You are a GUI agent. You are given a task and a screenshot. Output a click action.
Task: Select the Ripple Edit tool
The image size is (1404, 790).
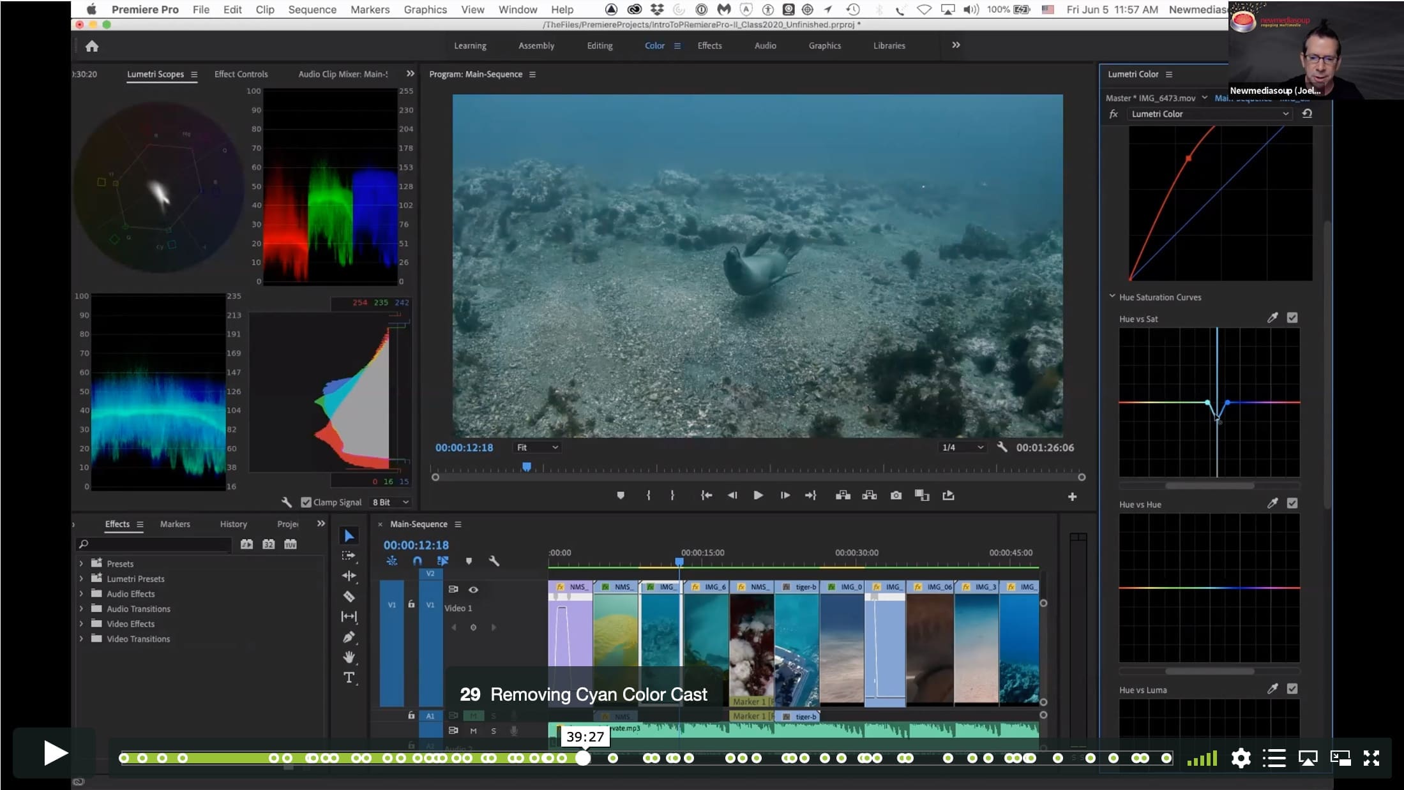click(349, 576)
